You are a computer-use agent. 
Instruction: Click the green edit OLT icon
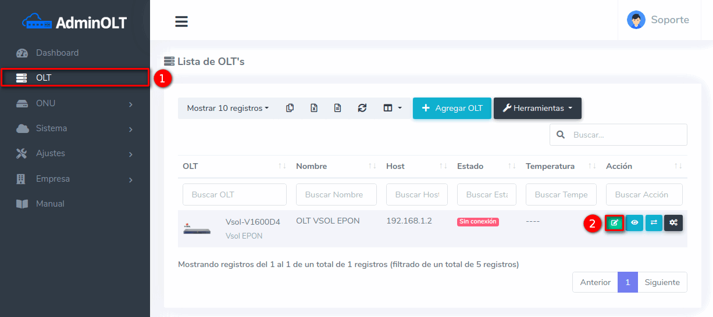(x=615, y=222)
